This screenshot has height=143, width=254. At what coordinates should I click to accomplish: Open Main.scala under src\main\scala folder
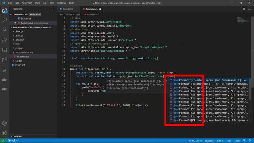click(x=23, y=56)
